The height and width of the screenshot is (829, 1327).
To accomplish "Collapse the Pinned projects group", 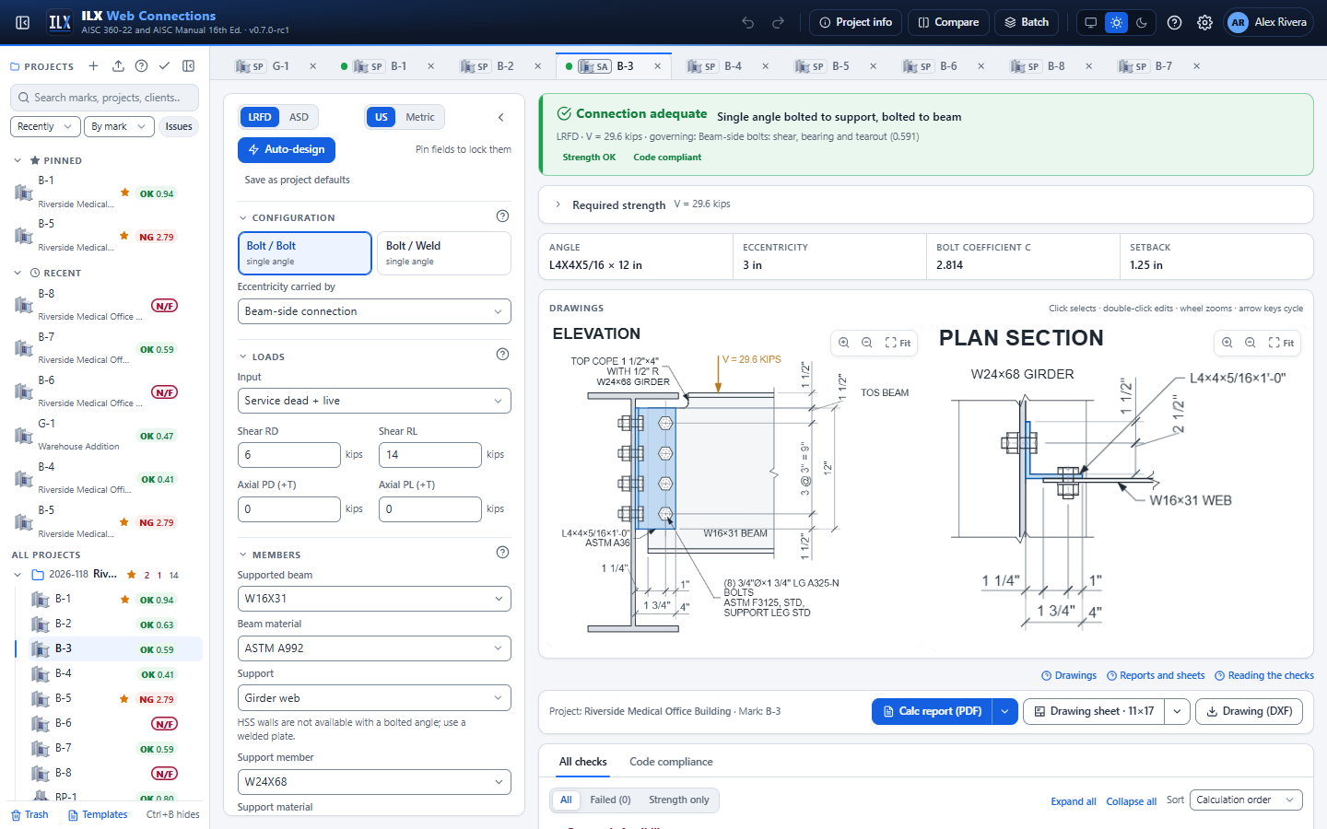I will click(18, 160).
